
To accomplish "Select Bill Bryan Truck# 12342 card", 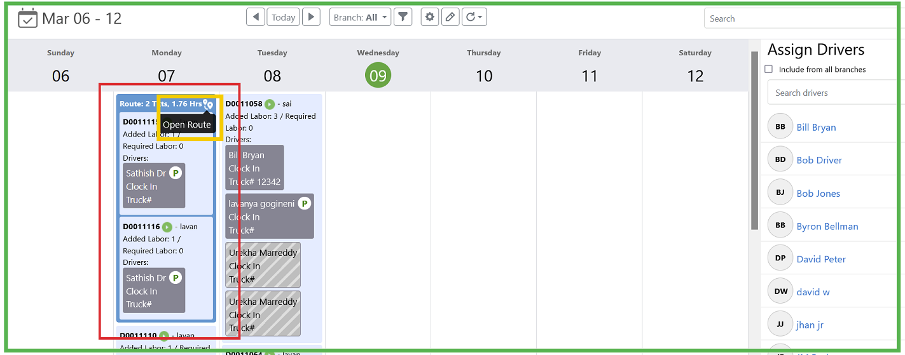I will (254, 168).
